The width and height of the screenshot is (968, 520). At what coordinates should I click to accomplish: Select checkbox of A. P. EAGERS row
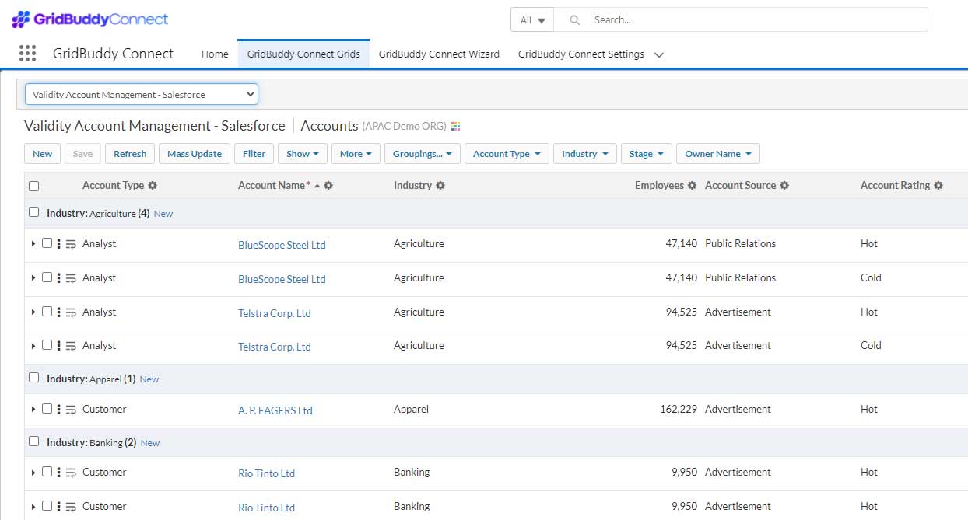47,409
